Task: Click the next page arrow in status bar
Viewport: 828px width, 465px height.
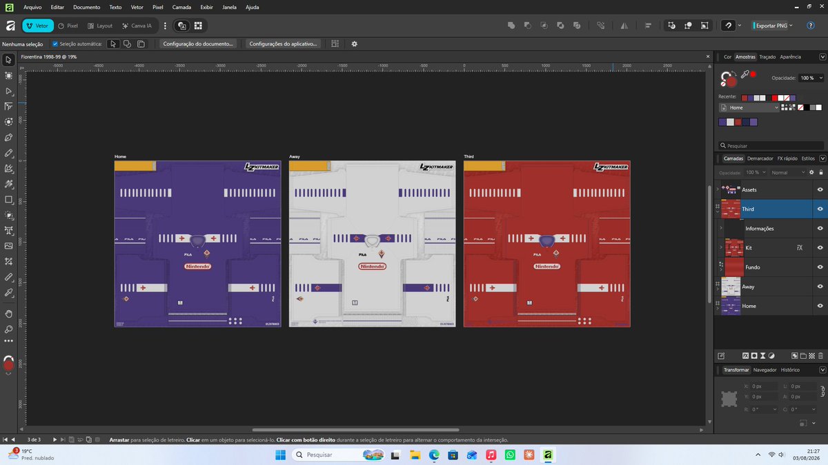Action: coord(55,440)
